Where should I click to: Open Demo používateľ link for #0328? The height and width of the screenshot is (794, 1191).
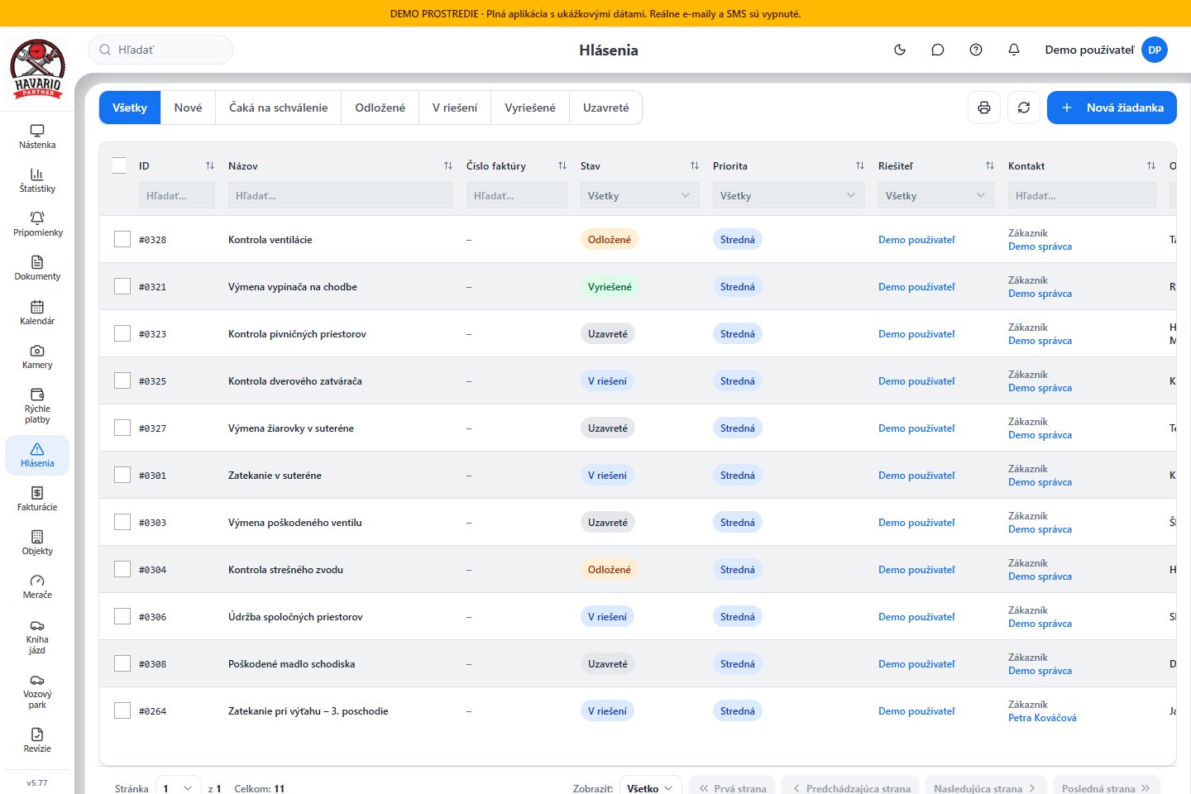(916, 240)
